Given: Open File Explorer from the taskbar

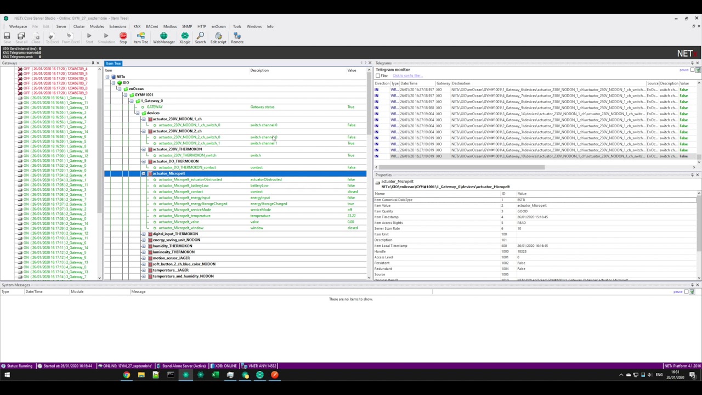Looking at the screenshot, I should pyautogui.click(x=141, y=375).
